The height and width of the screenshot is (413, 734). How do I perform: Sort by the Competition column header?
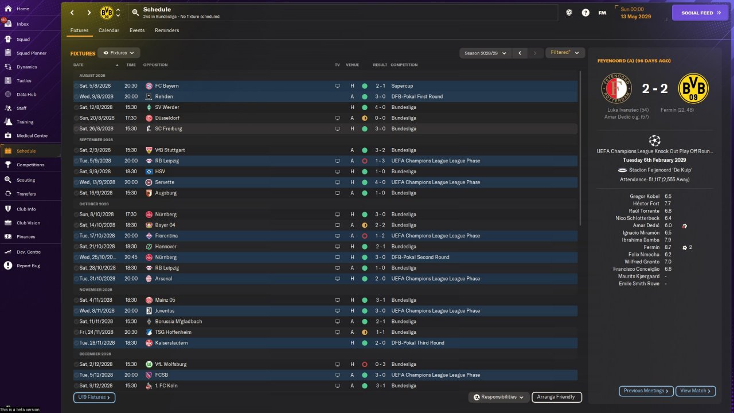tap(404, 65)
